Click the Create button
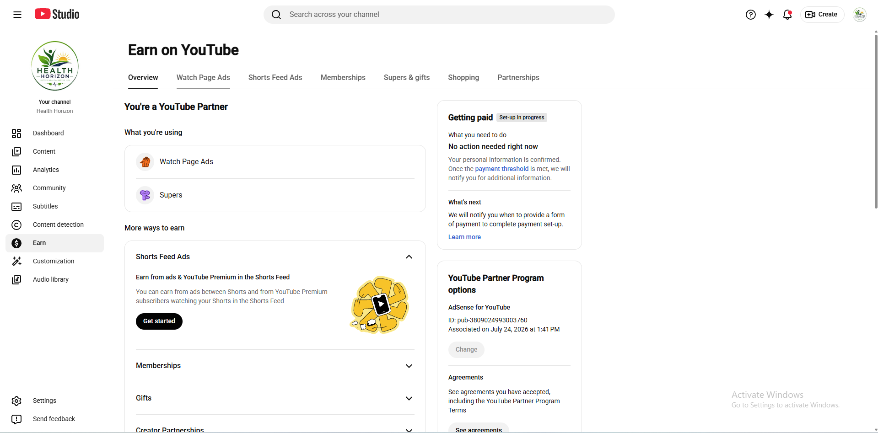The image size is (878, 433). tap(822, 15)
